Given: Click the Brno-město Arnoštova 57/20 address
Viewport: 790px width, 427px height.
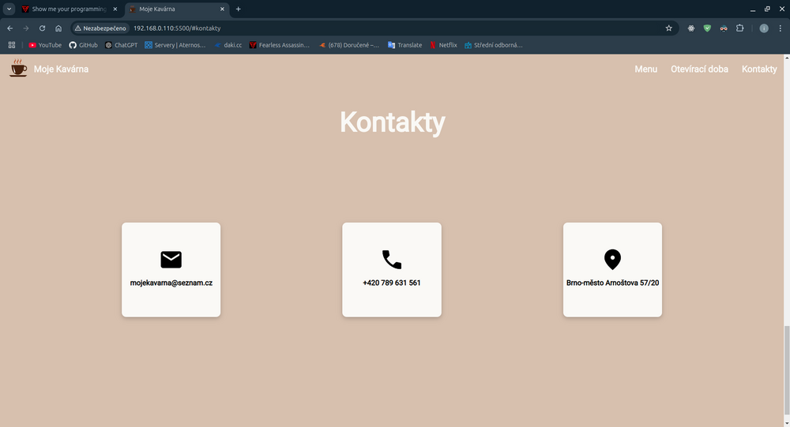Looking at the screenshot, I should click(x=613, y=283).
